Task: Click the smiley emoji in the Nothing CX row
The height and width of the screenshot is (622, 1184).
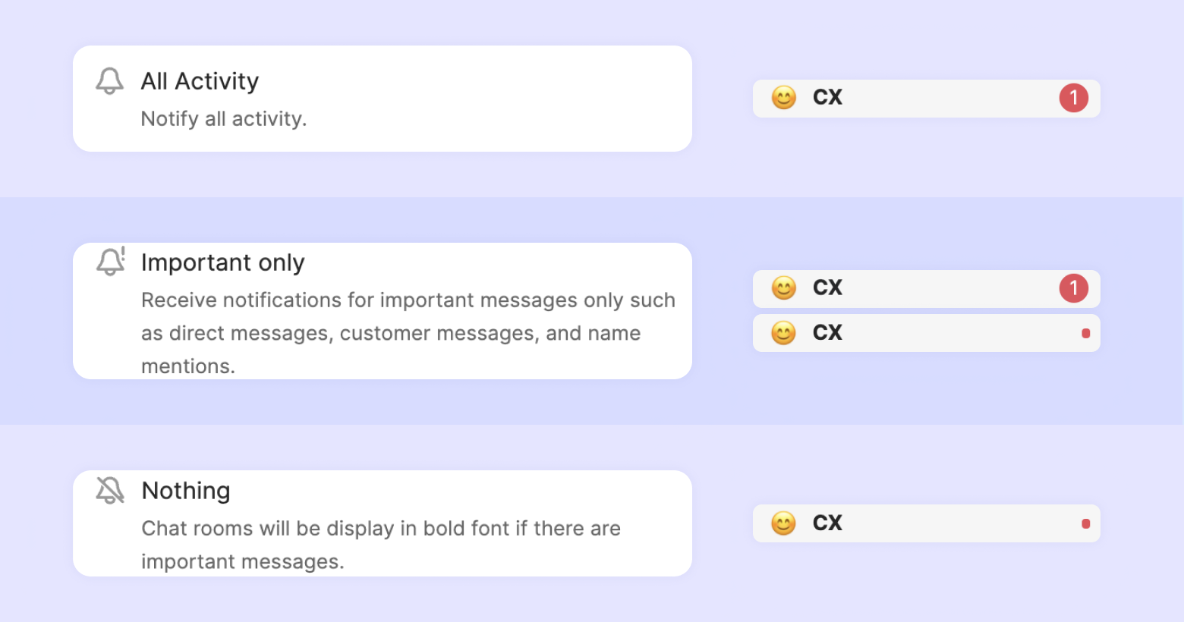Action: click(x=783, y=523)
